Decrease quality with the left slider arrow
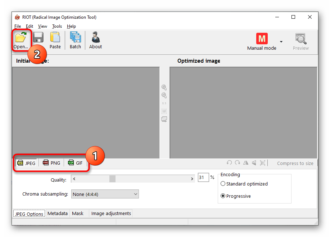This screenshot has height=237, width=330. (74, 179)
